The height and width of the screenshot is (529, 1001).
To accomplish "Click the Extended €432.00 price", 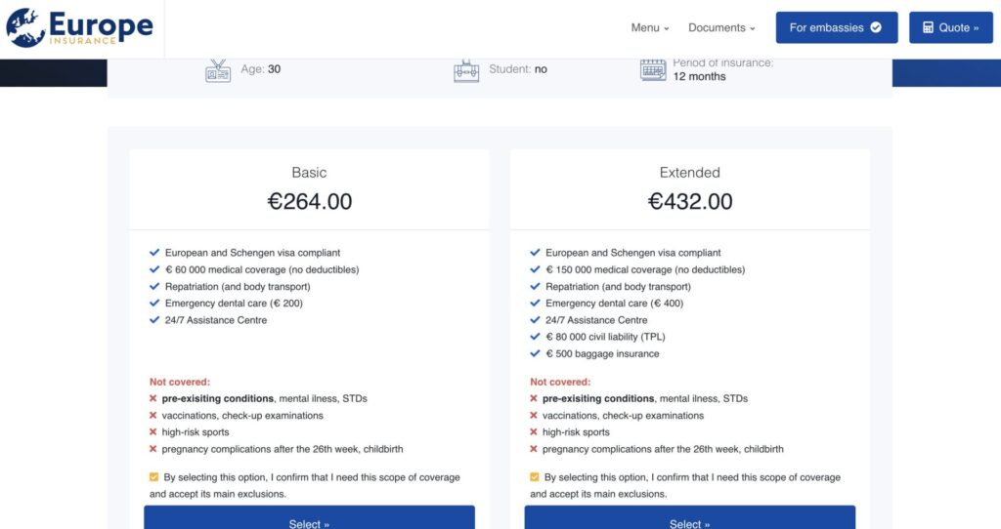I will click(690, 202).
